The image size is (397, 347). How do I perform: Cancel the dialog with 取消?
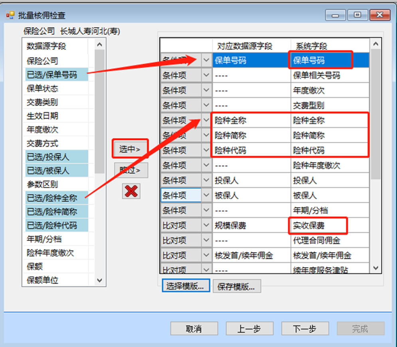[x=194, y=329]
